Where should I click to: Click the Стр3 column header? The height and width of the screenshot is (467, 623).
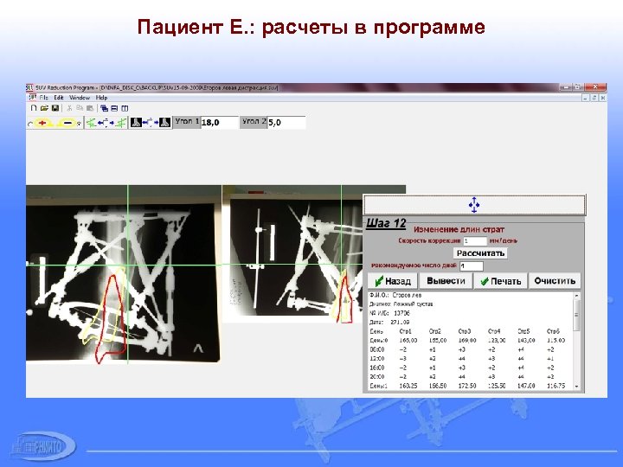click(x=464, y=331)
